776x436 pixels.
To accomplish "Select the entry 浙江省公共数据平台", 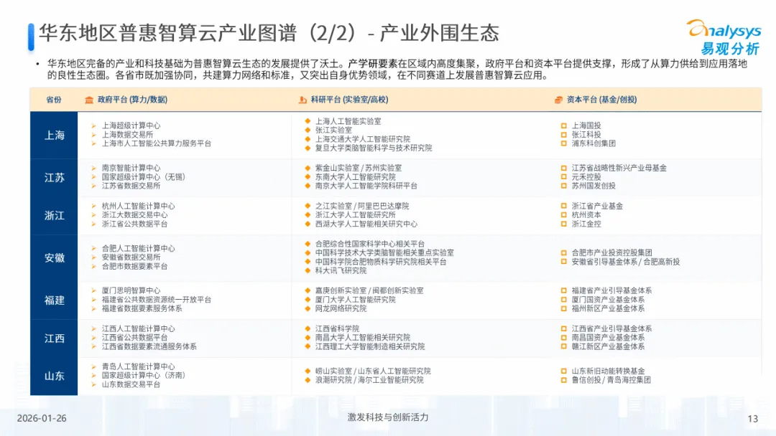I will 134,224.
